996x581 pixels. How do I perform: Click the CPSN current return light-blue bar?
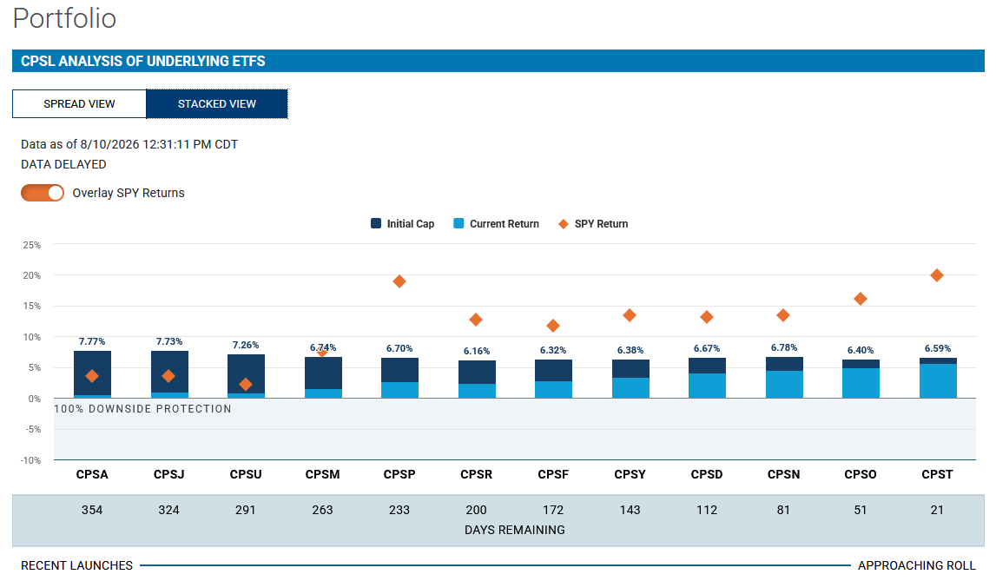click(x=784, y=385)
